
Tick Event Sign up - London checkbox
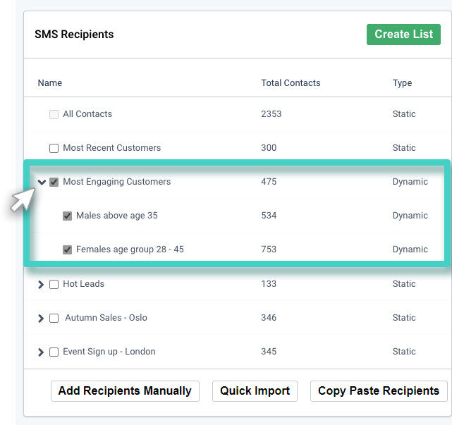point(54,352)
